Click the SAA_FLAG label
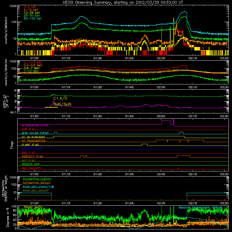Image resolution: width=232 pixels, height=232 pixels. tap(28, 153)
